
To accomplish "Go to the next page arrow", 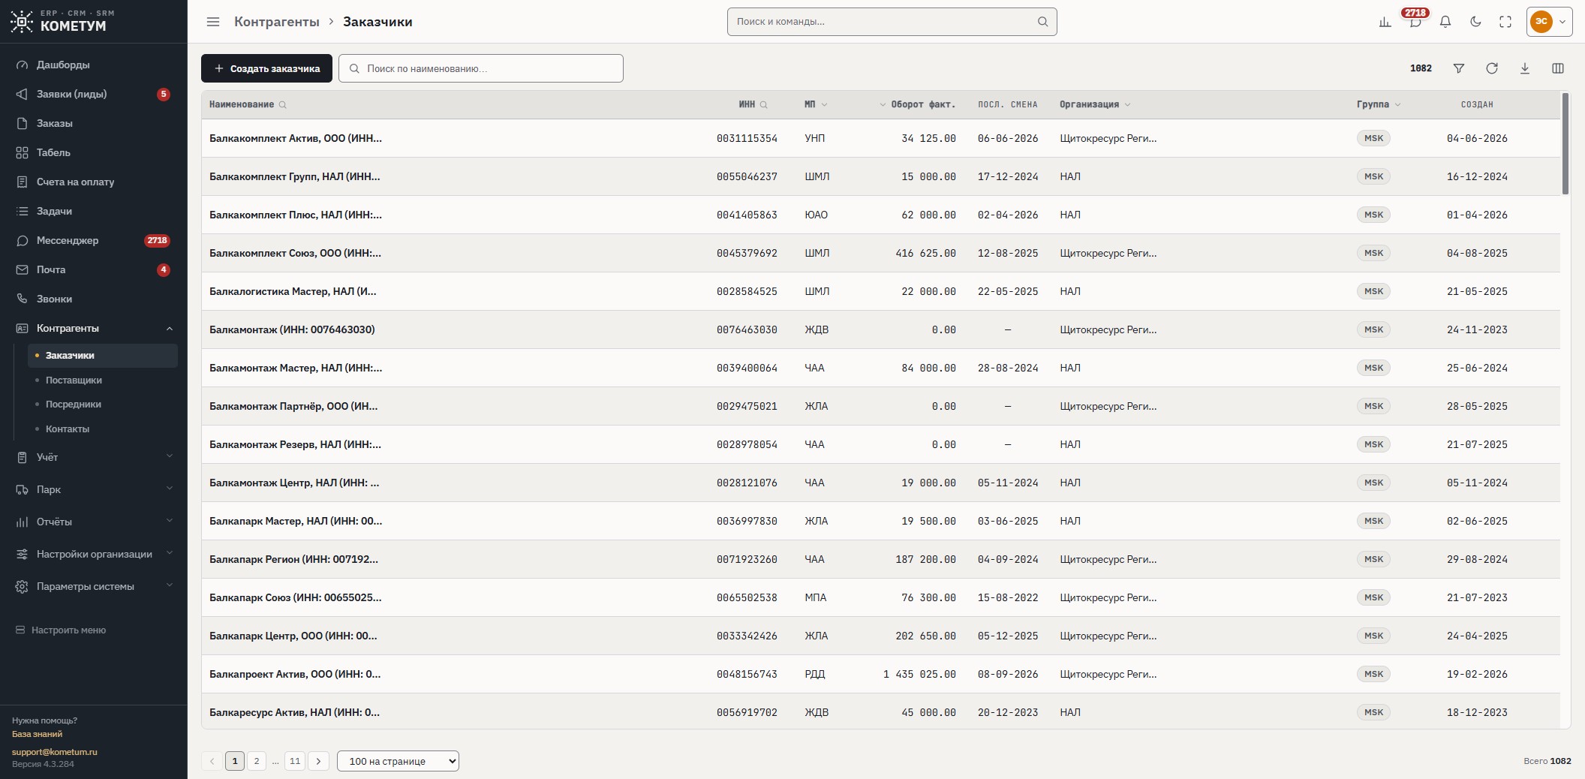I will pos(318,761).
